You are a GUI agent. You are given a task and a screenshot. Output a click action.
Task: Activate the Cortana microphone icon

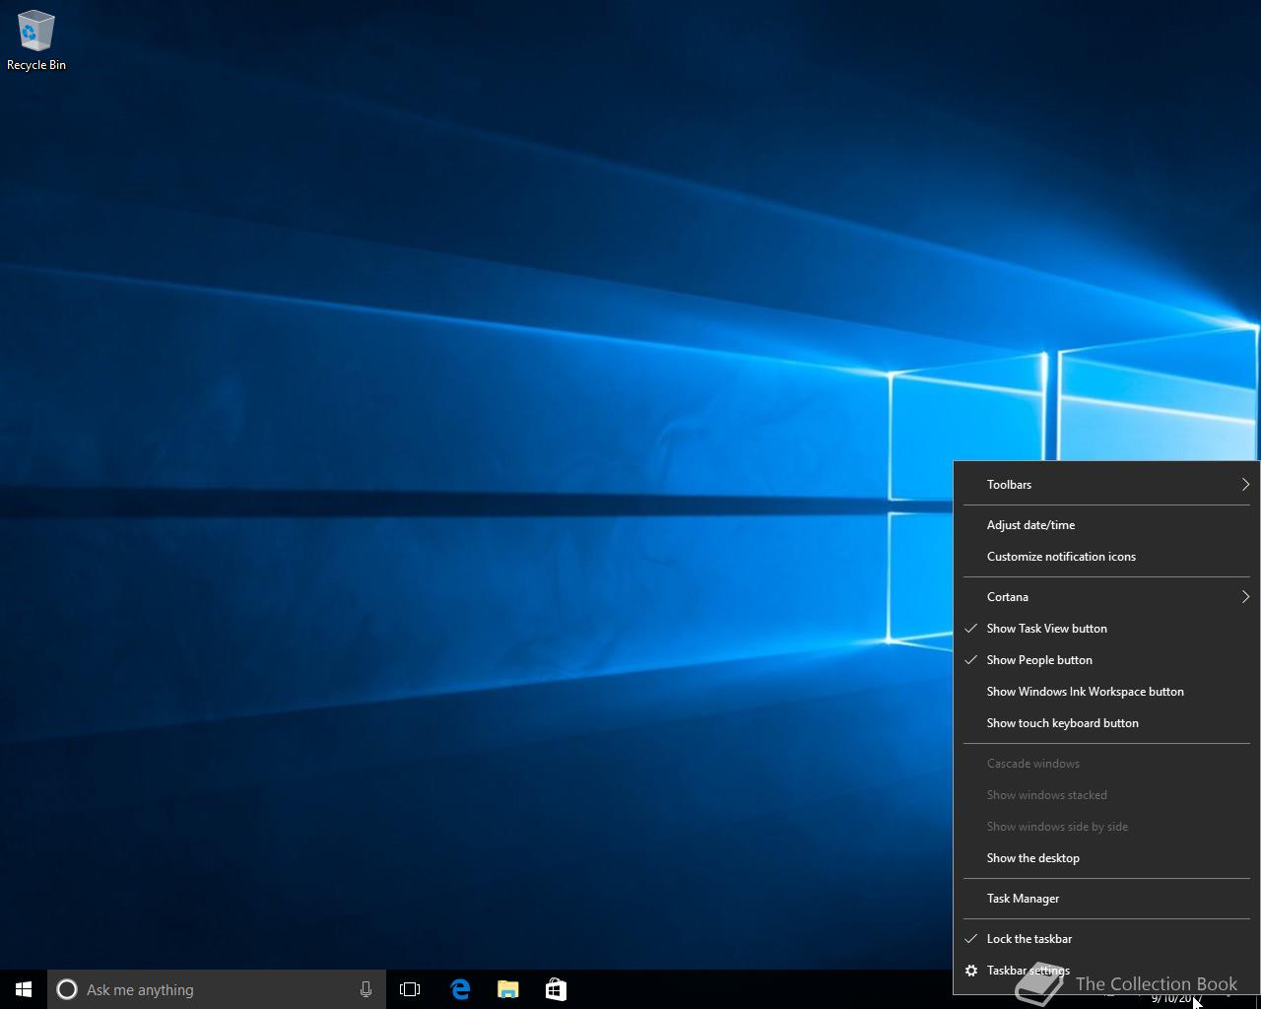365,989
